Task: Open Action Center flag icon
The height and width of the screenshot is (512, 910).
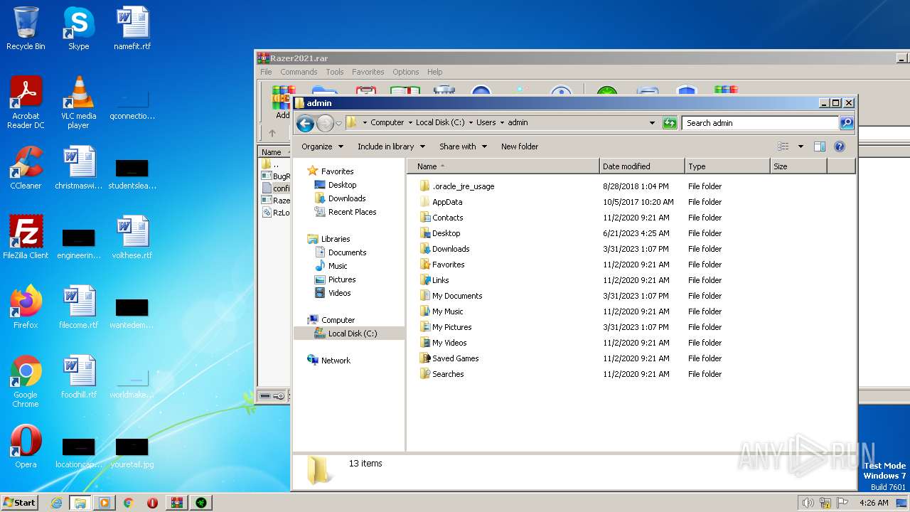Action: click(x=842, y=503)
